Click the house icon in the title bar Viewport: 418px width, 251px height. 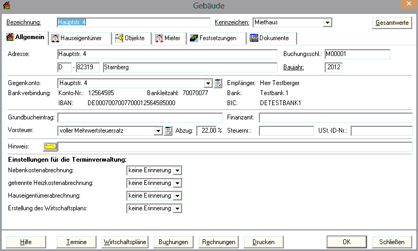[6, 6]
